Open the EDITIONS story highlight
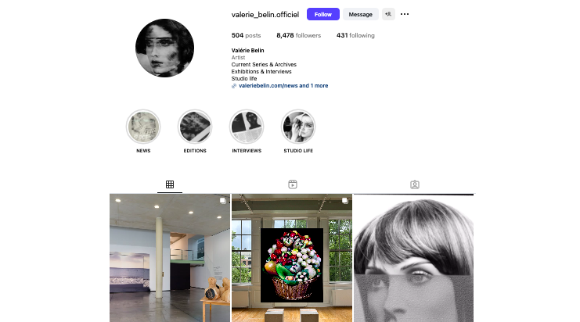Image resolution: width=580 pixels, height=322 pixels. (x=195, y=127)
